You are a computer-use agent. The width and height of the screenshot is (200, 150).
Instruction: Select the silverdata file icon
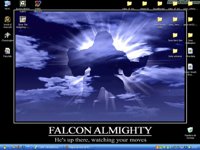190,53
